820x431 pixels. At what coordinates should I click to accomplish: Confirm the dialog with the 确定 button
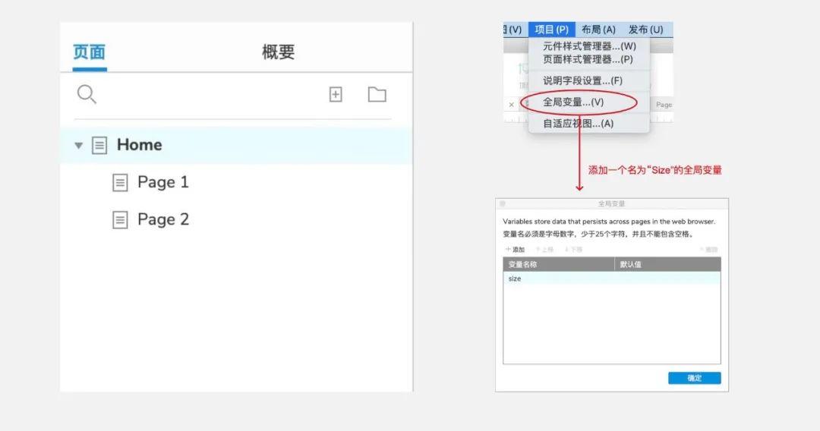(695, 378)
